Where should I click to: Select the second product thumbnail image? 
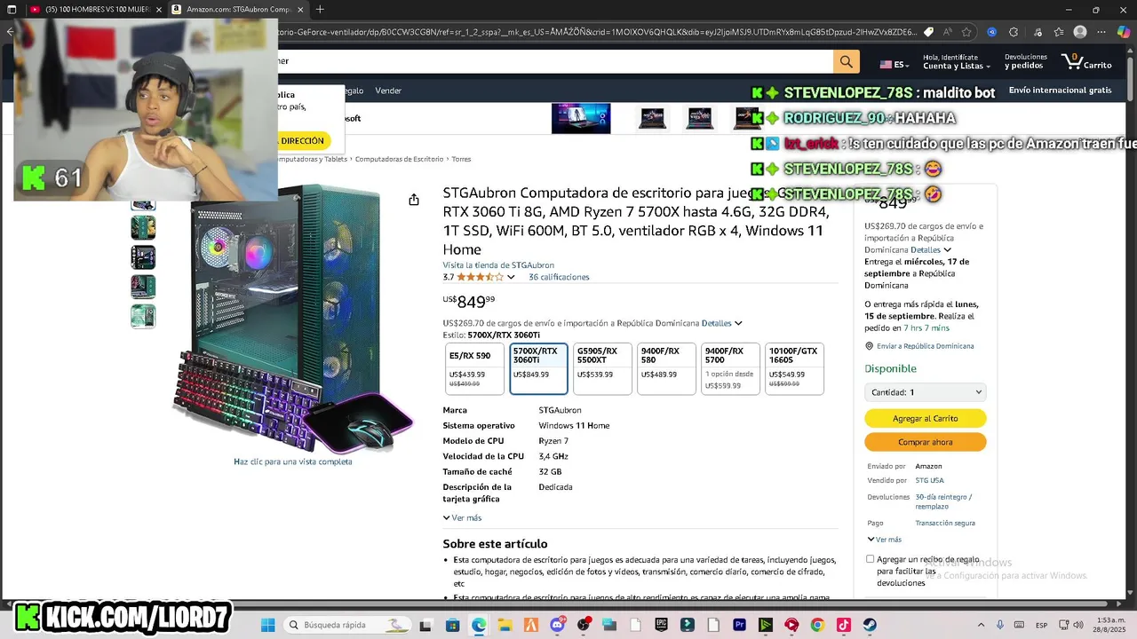pyautogui.click(x=143, y=227)
